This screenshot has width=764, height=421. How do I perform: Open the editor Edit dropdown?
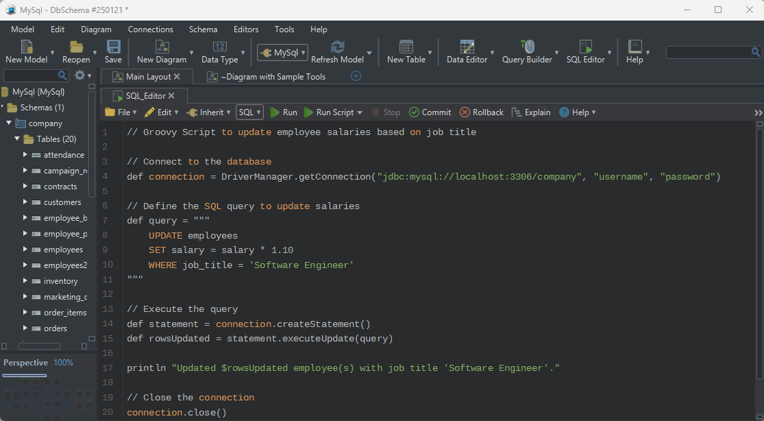[162, 112]
